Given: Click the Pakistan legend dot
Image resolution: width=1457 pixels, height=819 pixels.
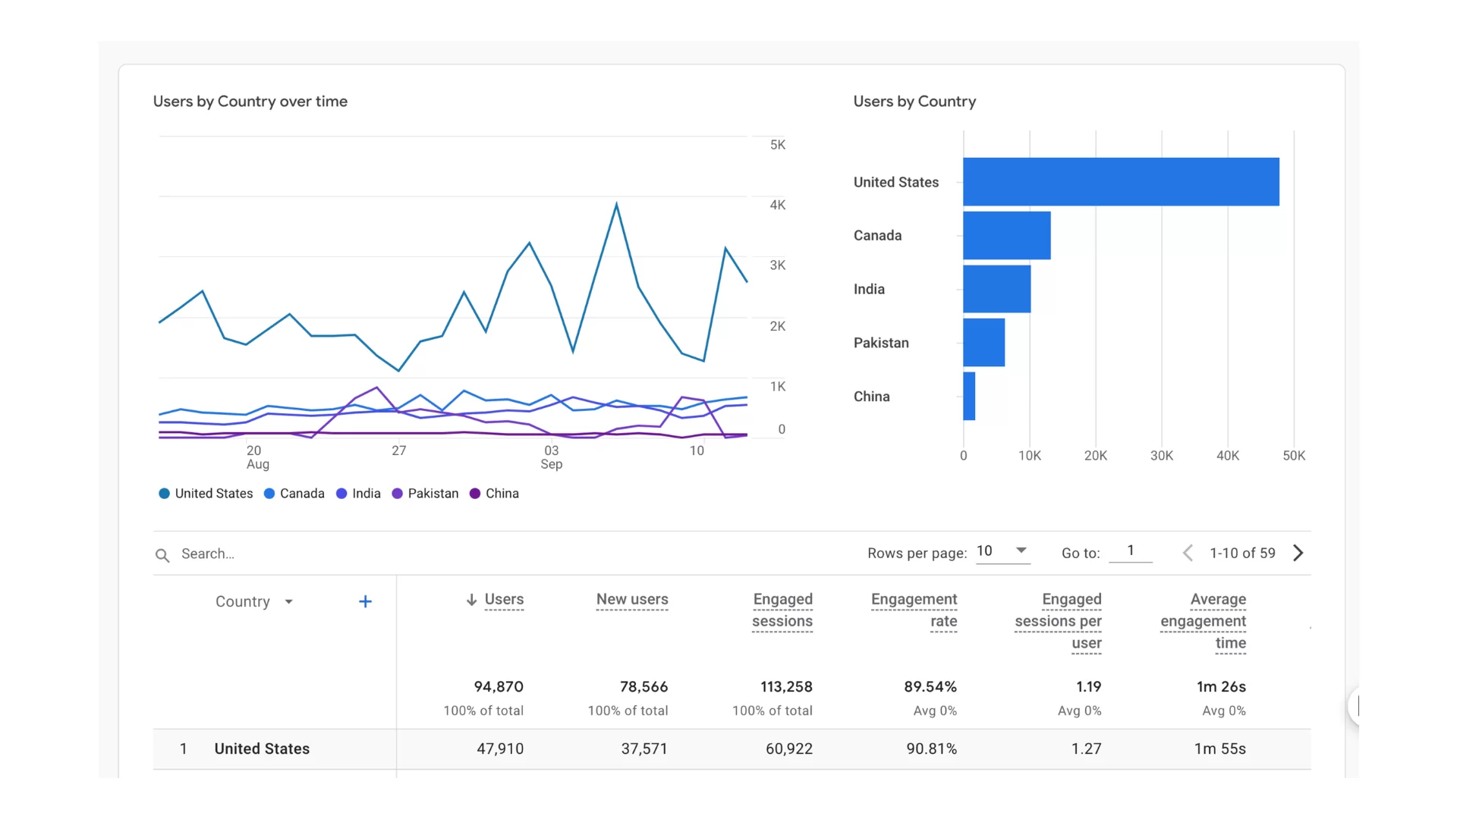Looking at the screenshot, I should point(397,494).
